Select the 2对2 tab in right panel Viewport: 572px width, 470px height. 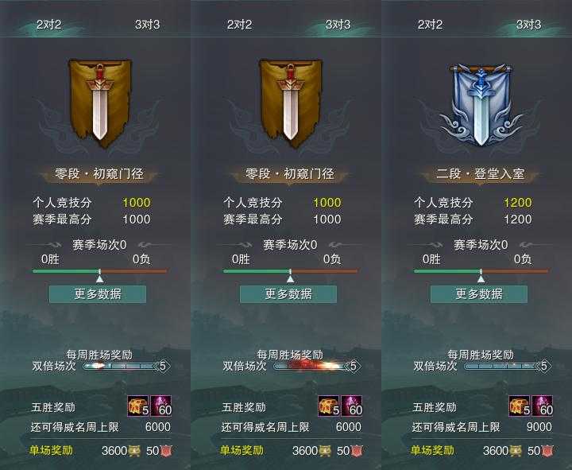(x=430, y=25)
